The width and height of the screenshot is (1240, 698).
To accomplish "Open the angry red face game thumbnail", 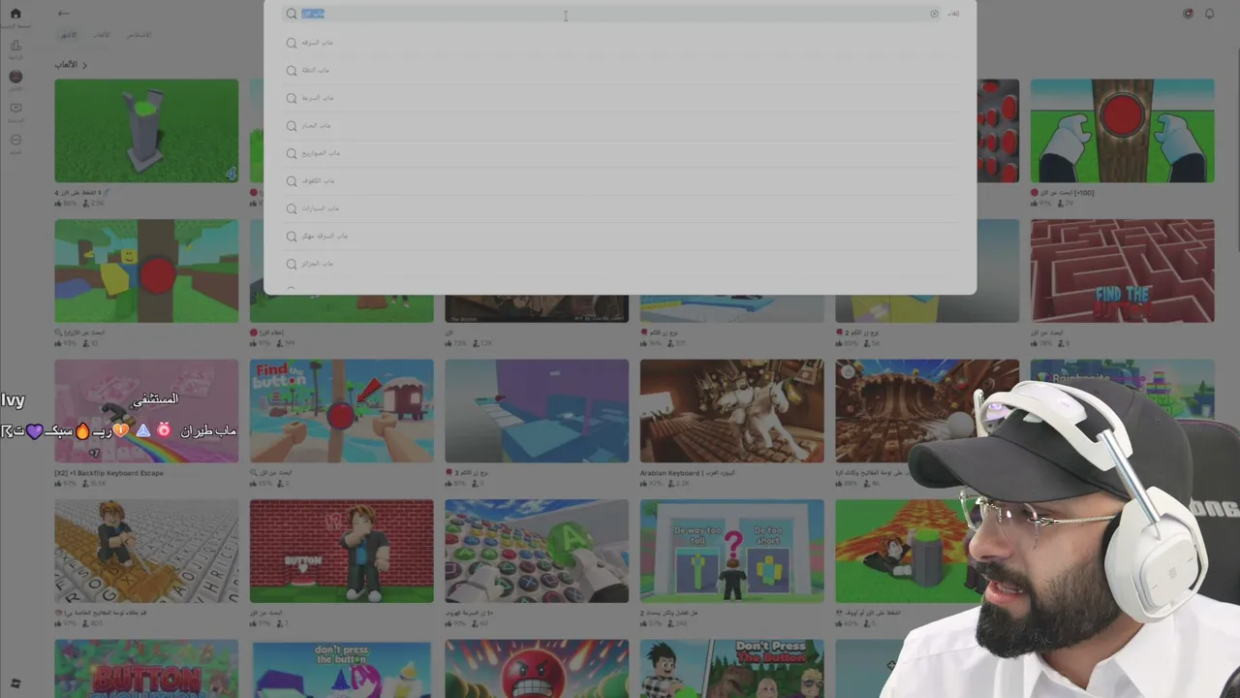I will click(537, 669).
